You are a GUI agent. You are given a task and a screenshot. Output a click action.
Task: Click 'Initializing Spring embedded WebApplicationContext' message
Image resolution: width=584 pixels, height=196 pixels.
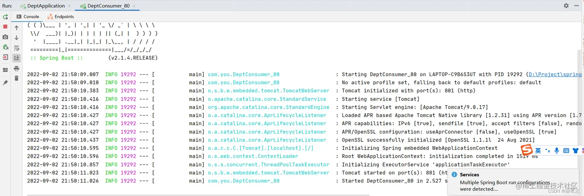[x=420, y=148]
